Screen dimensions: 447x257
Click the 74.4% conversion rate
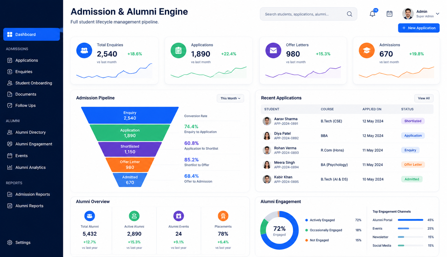(191, 126)
